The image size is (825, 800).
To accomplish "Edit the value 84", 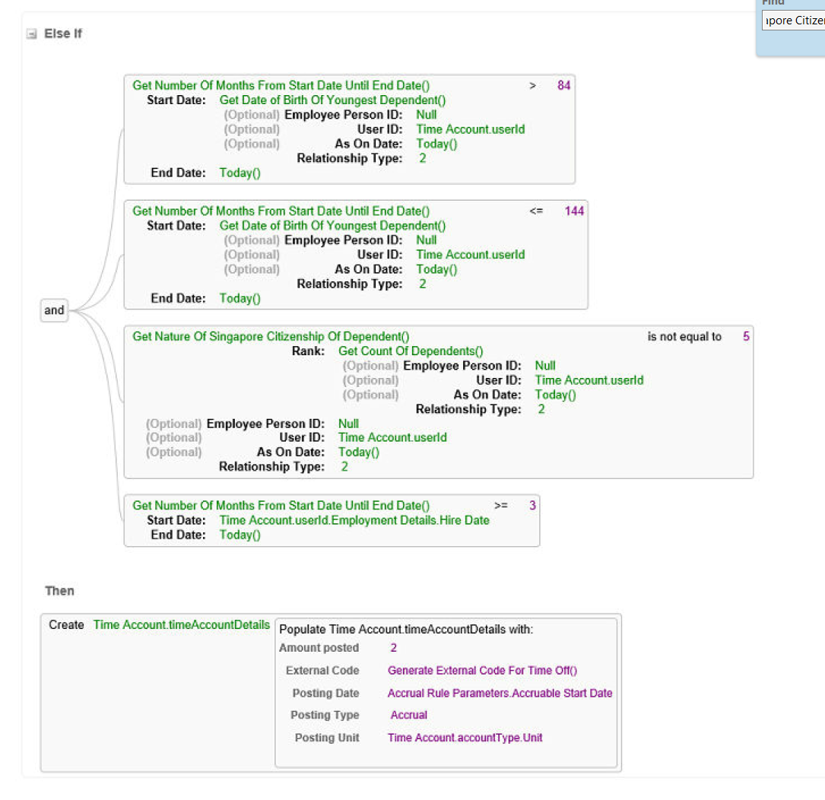I will tap(563, 85).
